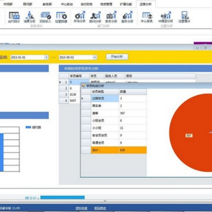Open the 4M模型分析 model analysis icon
The width and height of the screenshot is (212, 212).
[165, 18]
